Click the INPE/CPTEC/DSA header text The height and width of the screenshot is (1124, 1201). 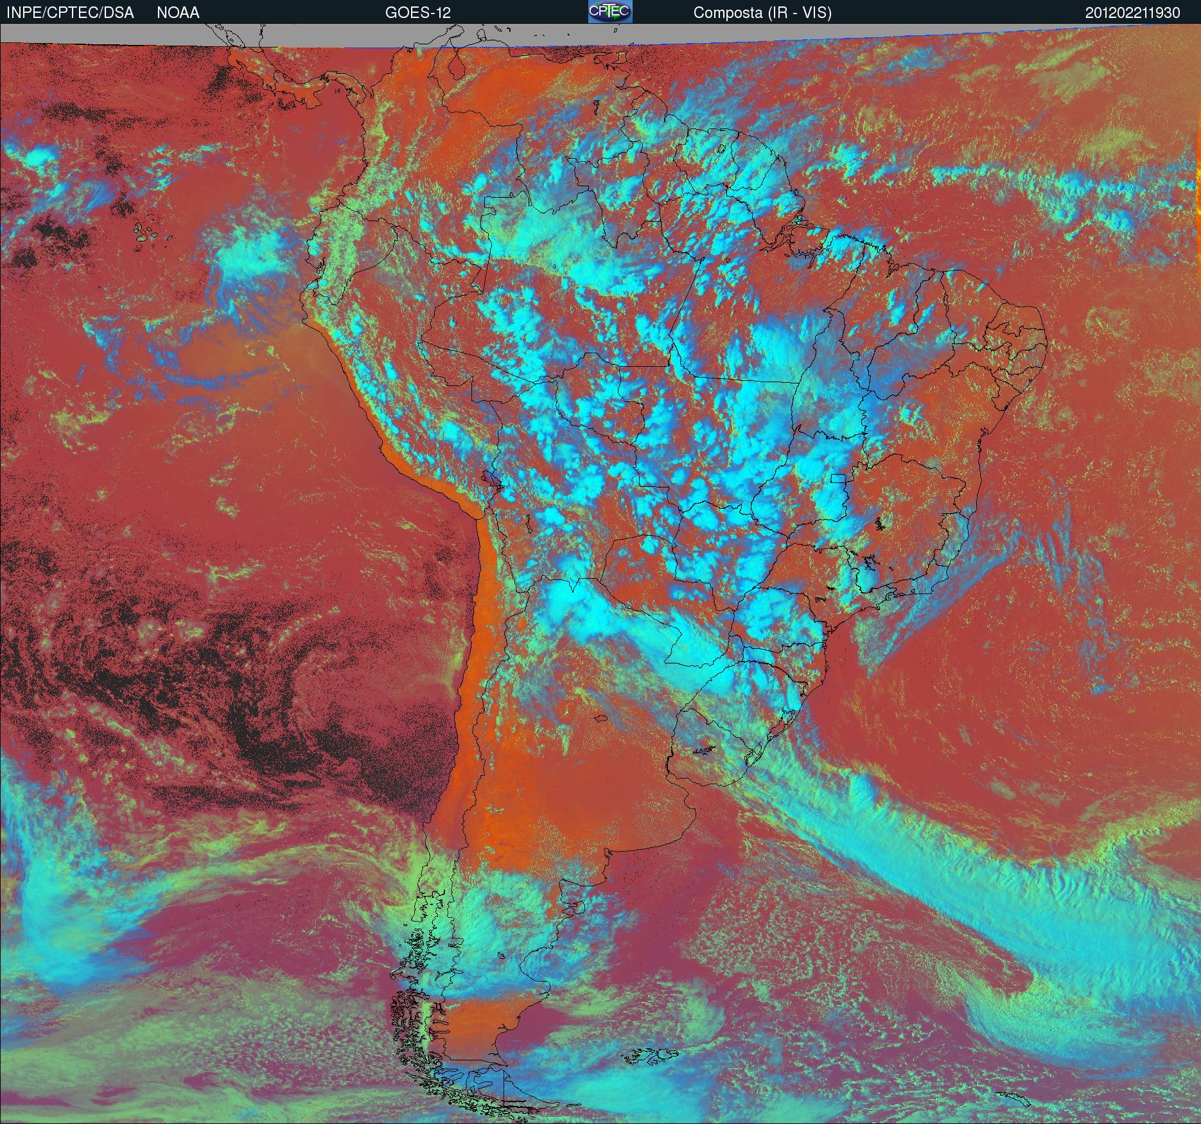coord(69,13)
